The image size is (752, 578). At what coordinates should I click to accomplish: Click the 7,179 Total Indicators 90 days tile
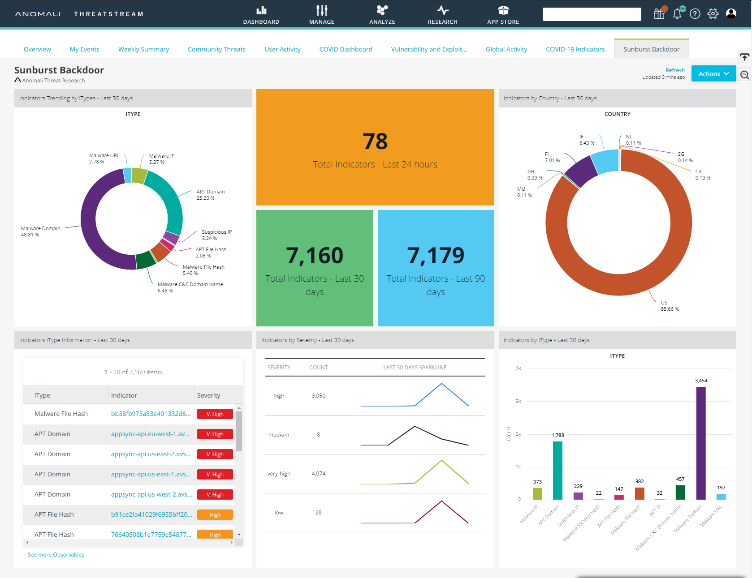coord(436,268)
